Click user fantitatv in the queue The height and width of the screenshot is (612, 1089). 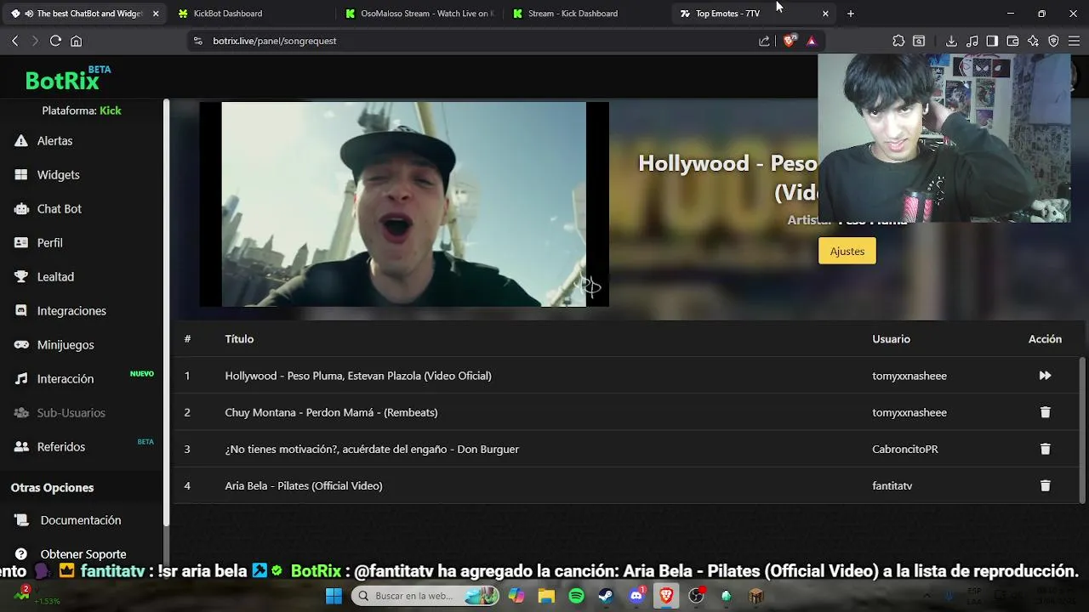click(x=892, y=485)
